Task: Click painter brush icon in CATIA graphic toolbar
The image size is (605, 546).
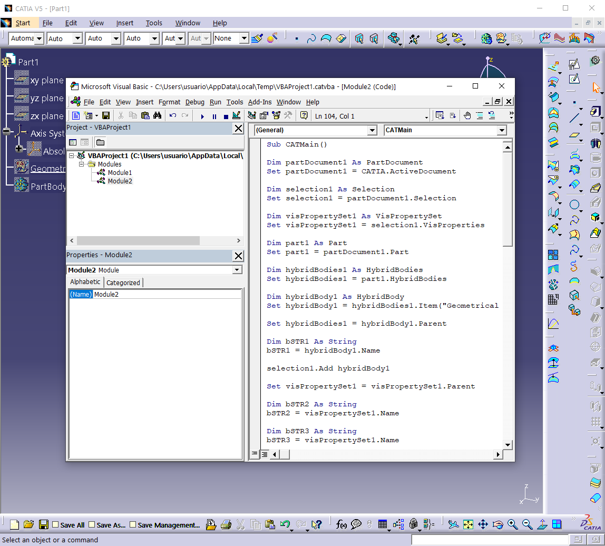Action: pos(257,38)
